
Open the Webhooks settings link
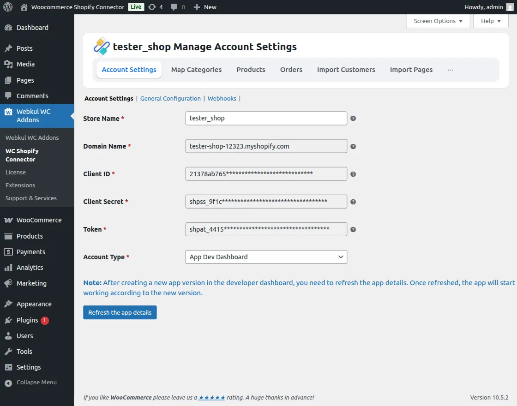222,98
